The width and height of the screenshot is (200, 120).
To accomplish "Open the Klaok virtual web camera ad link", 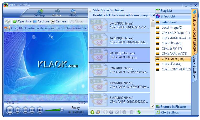I will click(49, 28).
